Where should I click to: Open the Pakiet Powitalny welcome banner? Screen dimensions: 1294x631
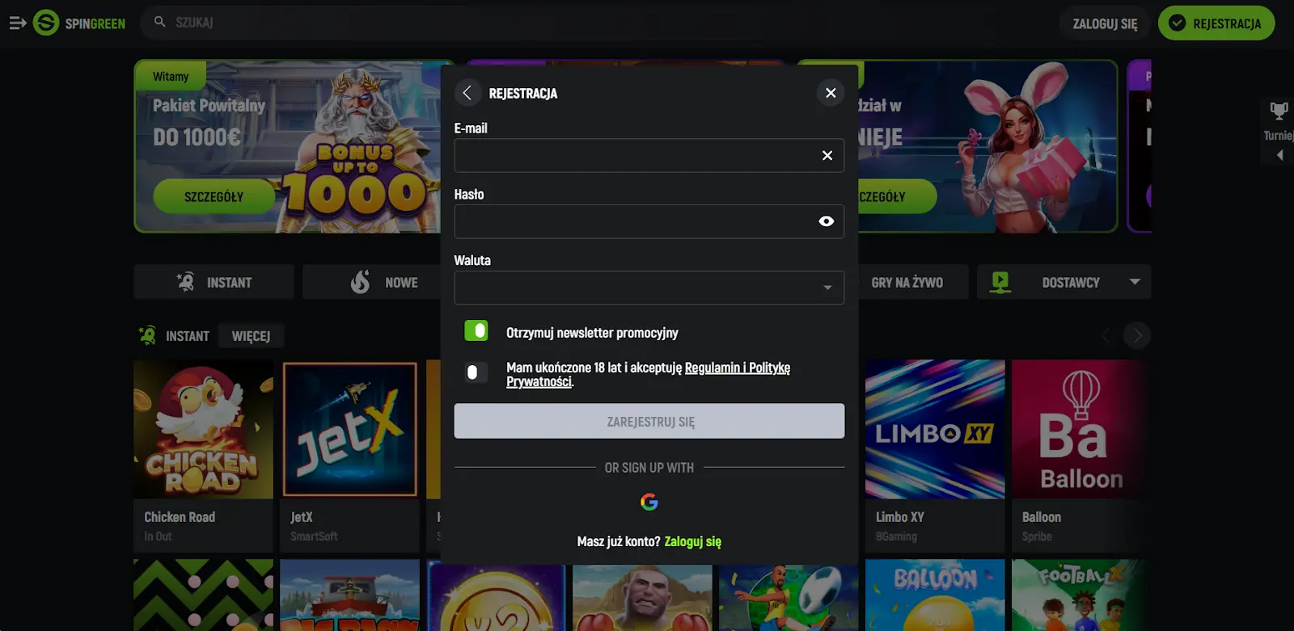[287, 146]
